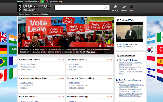Click the search magnifier button
The width and height of the screenshot is (163, 102).
point(105,8)
